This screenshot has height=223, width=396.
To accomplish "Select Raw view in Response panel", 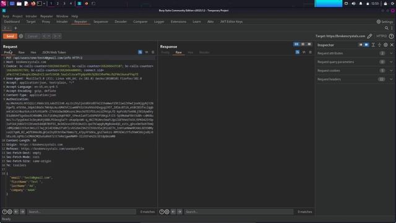I will point(179,52).
